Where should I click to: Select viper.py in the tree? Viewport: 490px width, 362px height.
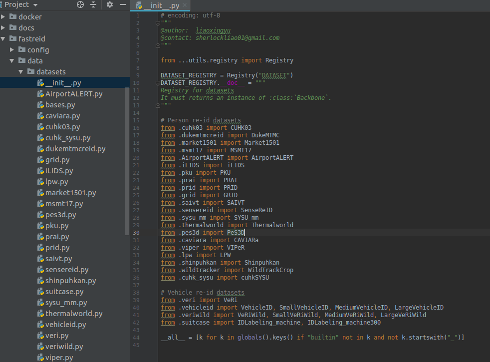click(65, 358)
